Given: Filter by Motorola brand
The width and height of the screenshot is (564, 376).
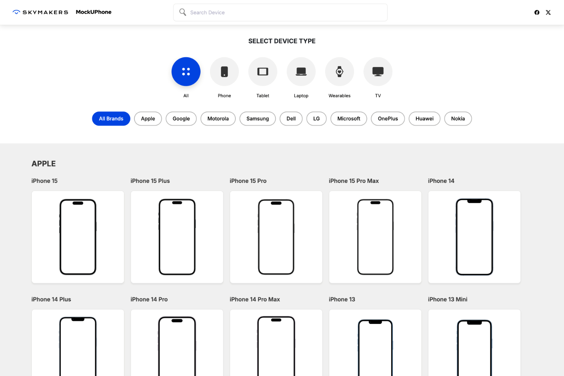Looking at the screenshot, I should [x=218, y=119].
